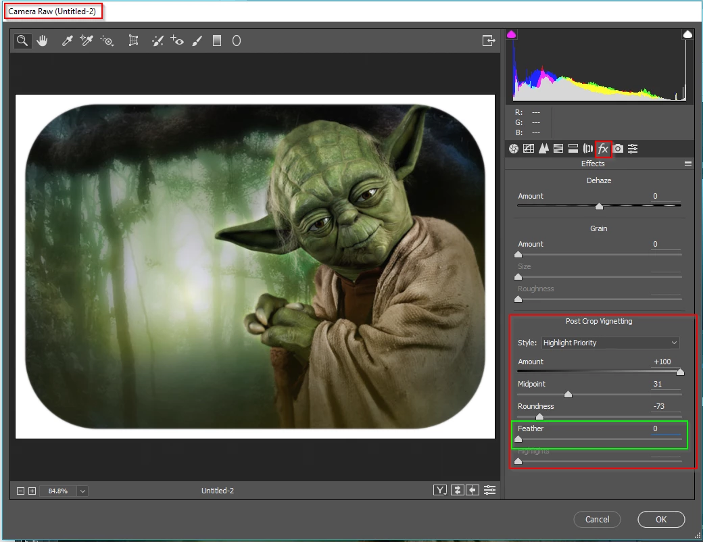Swap before and after settings
The height and width of the screenshot is (542, 703).
[458, 490]
